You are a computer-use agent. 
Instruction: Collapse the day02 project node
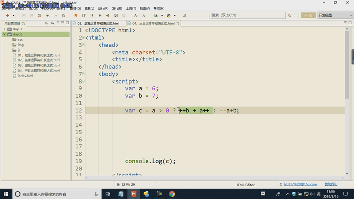4,34
